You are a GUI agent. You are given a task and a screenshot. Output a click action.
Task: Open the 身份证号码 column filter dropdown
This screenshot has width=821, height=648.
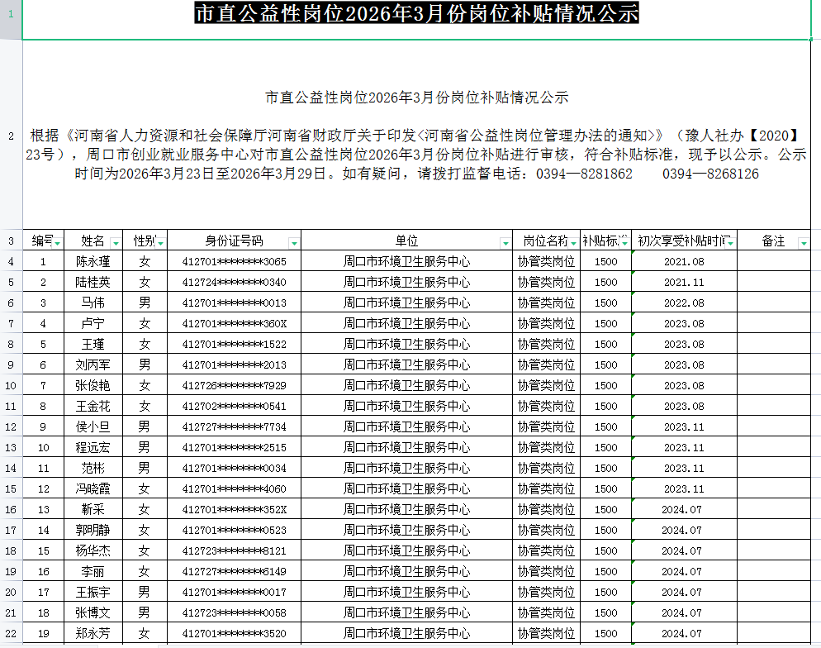coord(294,241)
